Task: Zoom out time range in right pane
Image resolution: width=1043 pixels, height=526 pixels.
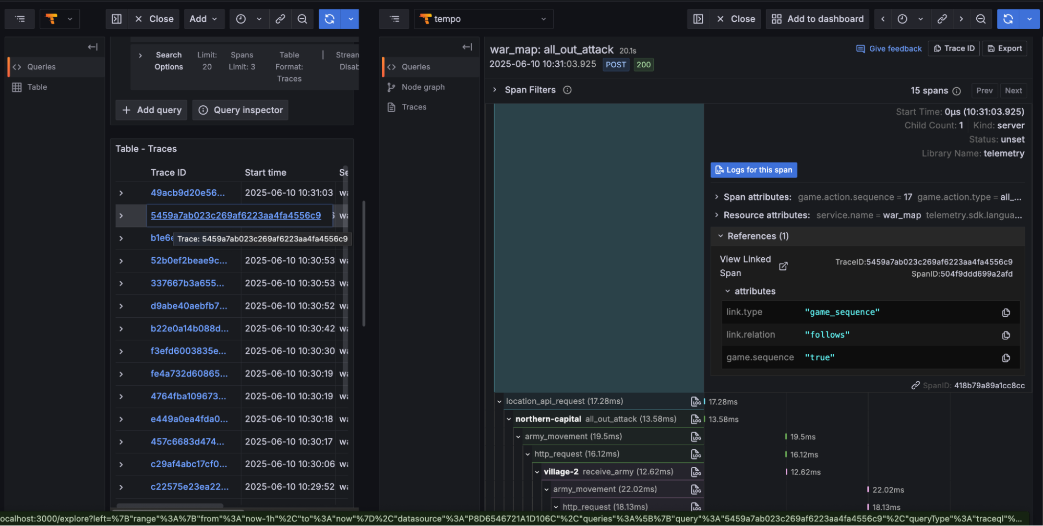Action: [x=981, y=19]
